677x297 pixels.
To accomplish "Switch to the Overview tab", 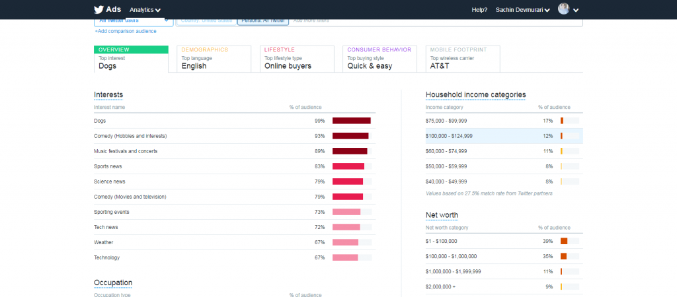I will click(x=131, y=59).
